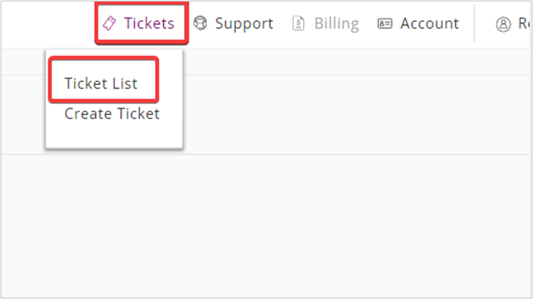Click the word "Create" in the dropdown

(x=85, y=114)
